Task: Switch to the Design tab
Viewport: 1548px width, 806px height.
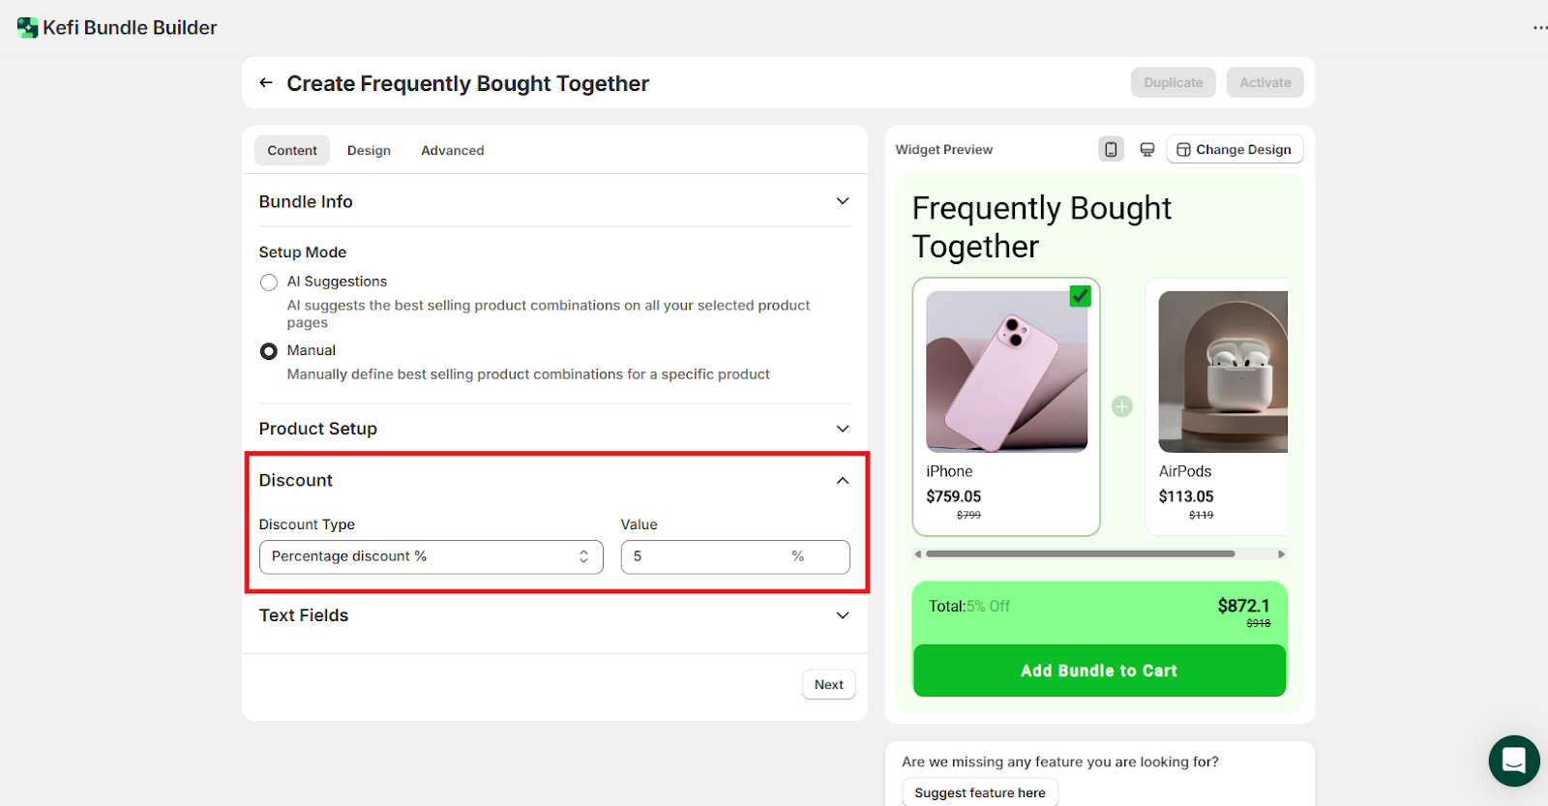Action: pyautogui.click(x=369, y=150)
